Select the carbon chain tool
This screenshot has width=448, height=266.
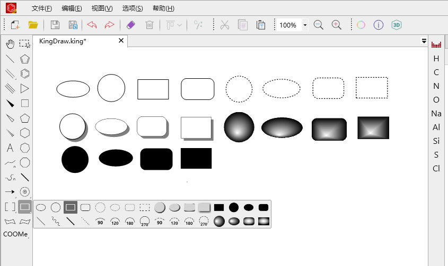tap(10, 163)
